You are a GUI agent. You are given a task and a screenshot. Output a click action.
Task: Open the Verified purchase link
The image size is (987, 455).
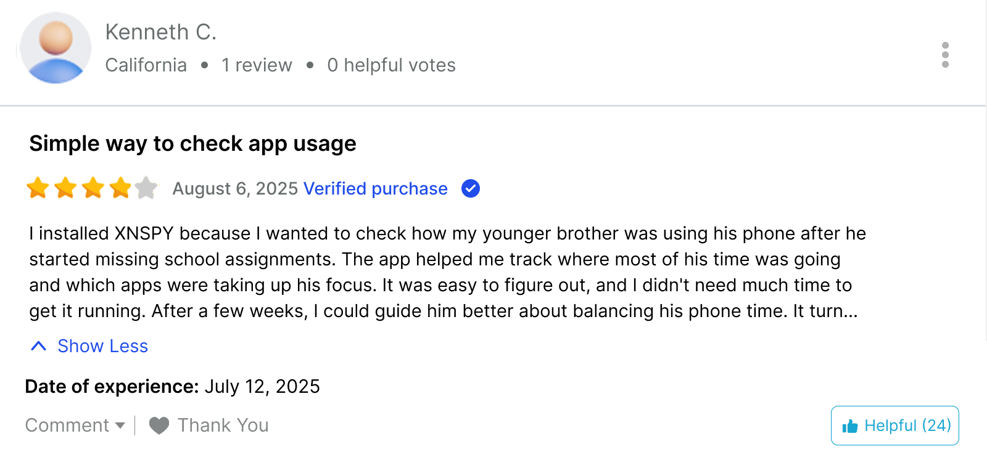[x=376, y=188]
